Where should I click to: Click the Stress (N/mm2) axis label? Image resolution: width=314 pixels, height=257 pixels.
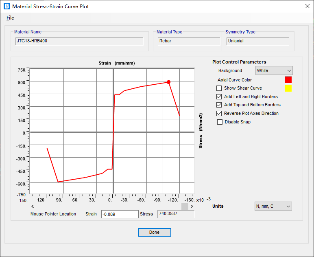coord(201,131)
